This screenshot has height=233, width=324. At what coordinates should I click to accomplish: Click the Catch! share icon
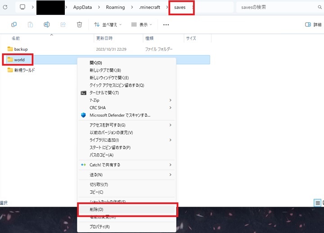(x=83, y=165)
